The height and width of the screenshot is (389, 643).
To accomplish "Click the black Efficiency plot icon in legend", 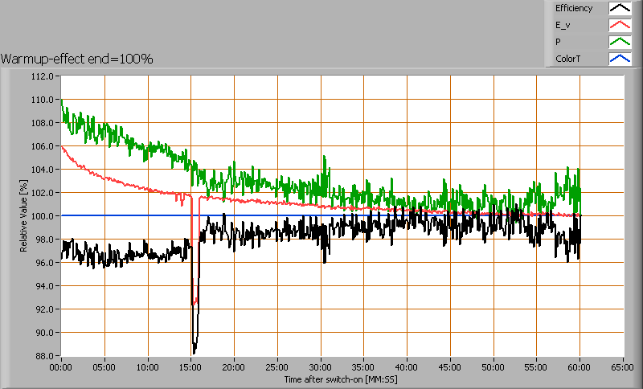I will coord(619,9).
